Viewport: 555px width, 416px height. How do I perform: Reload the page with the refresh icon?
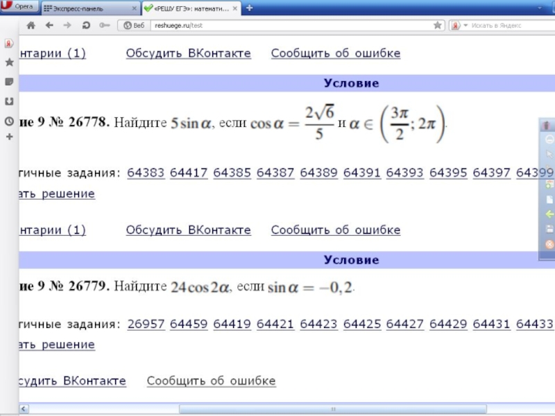click(x=86, y=25)
